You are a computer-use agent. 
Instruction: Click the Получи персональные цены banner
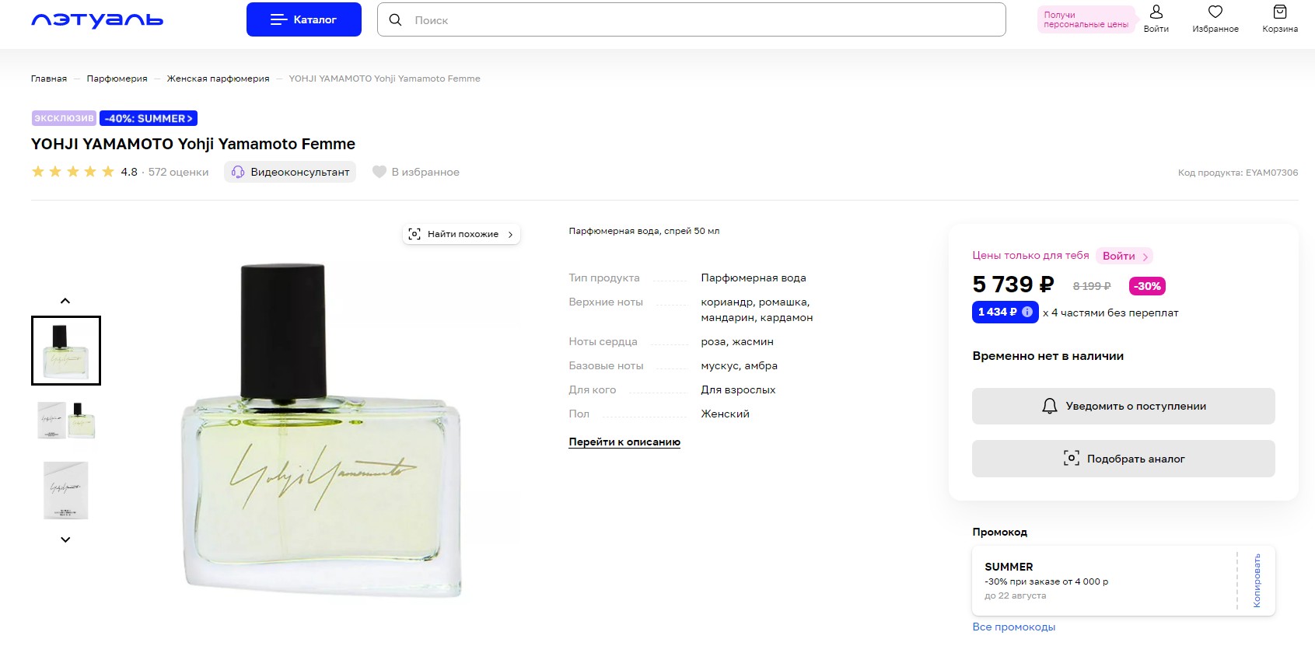1086,19
